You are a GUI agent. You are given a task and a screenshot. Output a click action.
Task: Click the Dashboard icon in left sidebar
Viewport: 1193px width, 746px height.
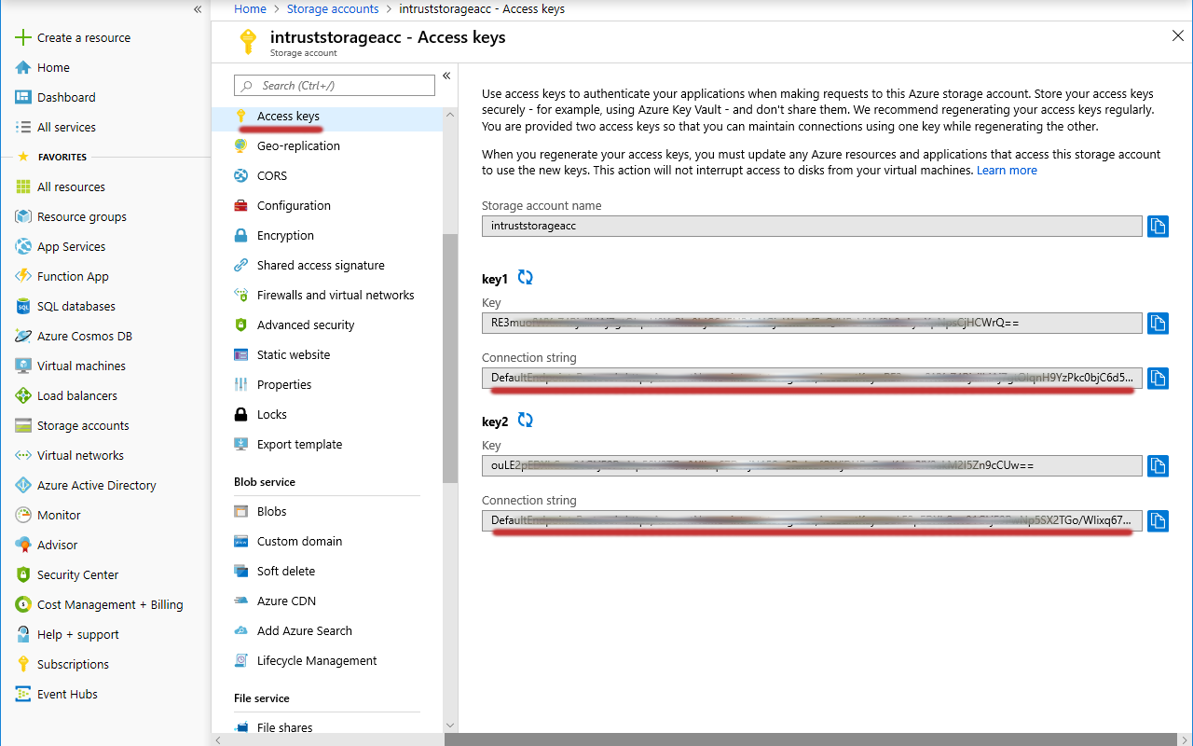click(23, 97)
